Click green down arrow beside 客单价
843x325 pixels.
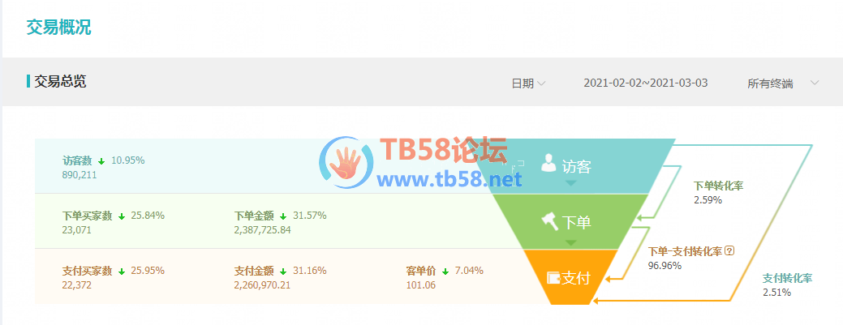tap(445, 272)
